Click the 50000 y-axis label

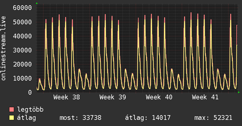coord(22,22)
